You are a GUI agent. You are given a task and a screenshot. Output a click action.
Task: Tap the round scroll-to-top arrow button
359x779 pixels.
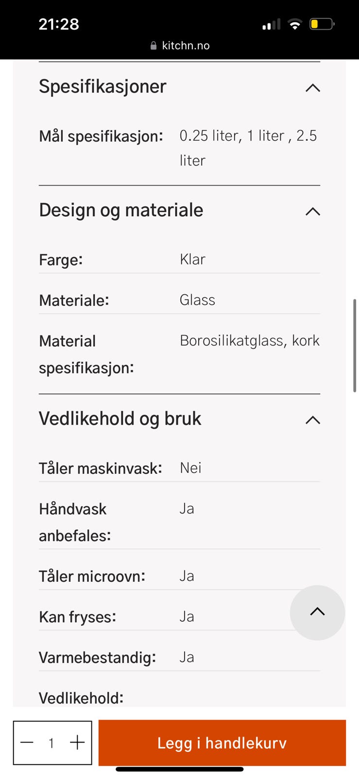[317, 612]
